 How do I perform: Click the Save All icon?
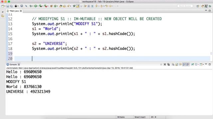[x=11, y=6]
